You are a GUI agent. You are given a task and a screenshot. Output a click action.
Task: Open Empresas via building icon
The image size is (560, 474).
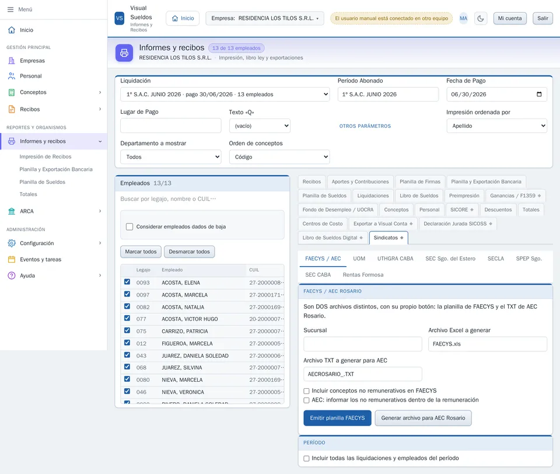coord(12,61)
